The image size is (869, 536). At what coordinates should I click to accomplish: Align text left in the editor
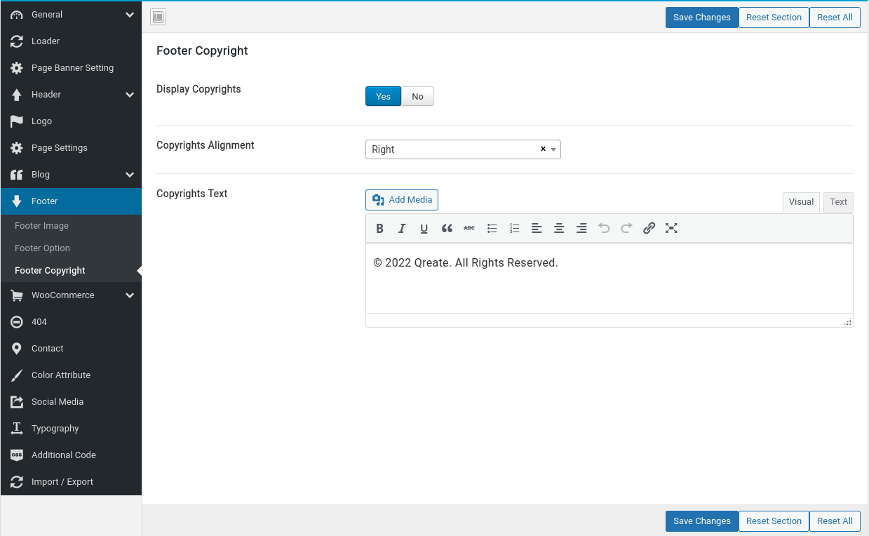click(537, 228)
